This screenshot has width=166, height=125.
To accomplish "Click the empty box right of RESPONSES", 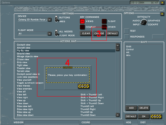I will (158, 37).
